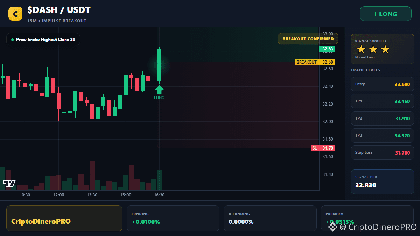This screenshot has width=420, height=236.
Task: Click the 13:30 time axis label
Action: [92, 195]
